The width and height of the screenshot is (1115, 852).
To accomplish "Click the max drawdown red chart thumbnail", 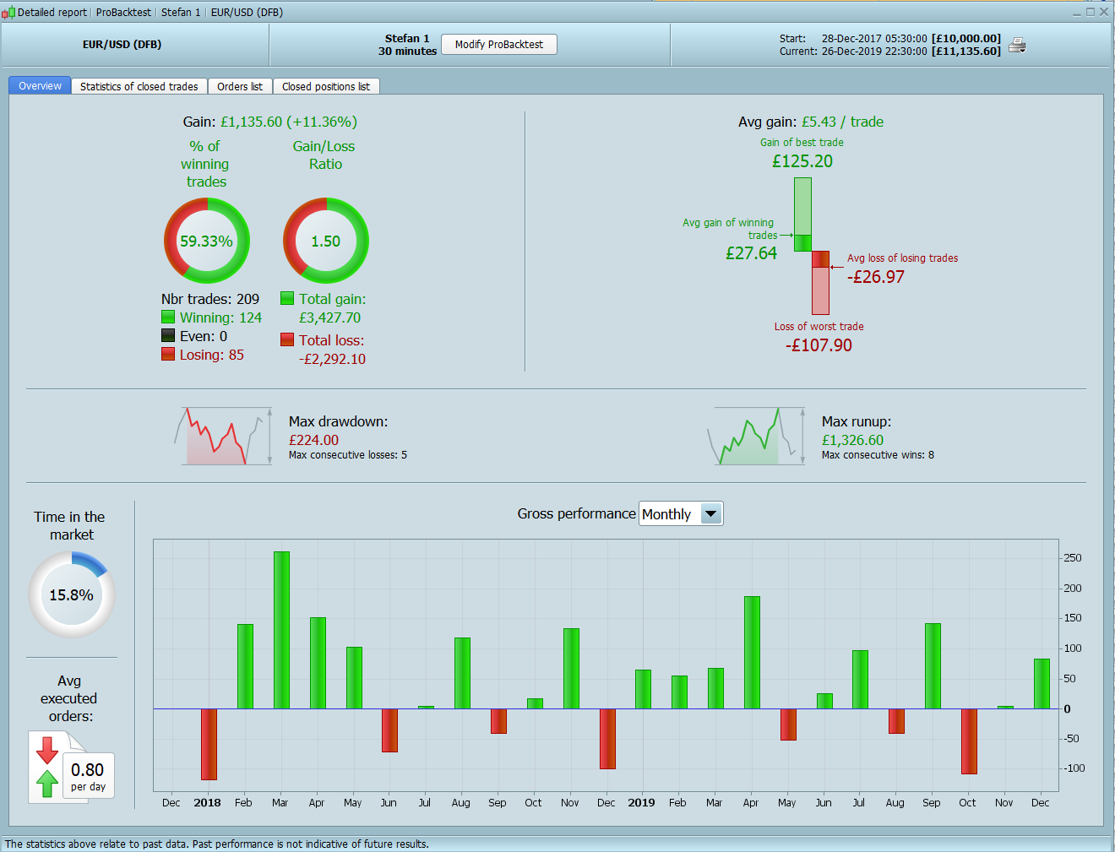I will pyautogui.click(x=224, y=436).
